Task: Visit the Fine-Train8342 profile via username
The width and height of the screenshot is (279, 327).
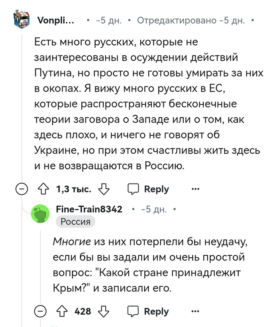Action: tap(89, 209)
